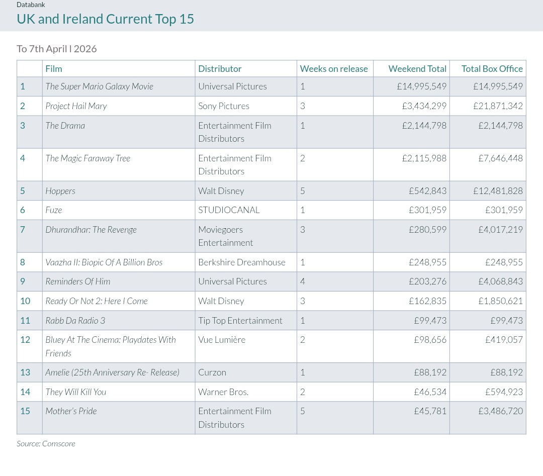This screenshot has height=476, width=543.
Task: Click 'Tip Top Entertainment' distributor cell
Action: pos(240,321)
